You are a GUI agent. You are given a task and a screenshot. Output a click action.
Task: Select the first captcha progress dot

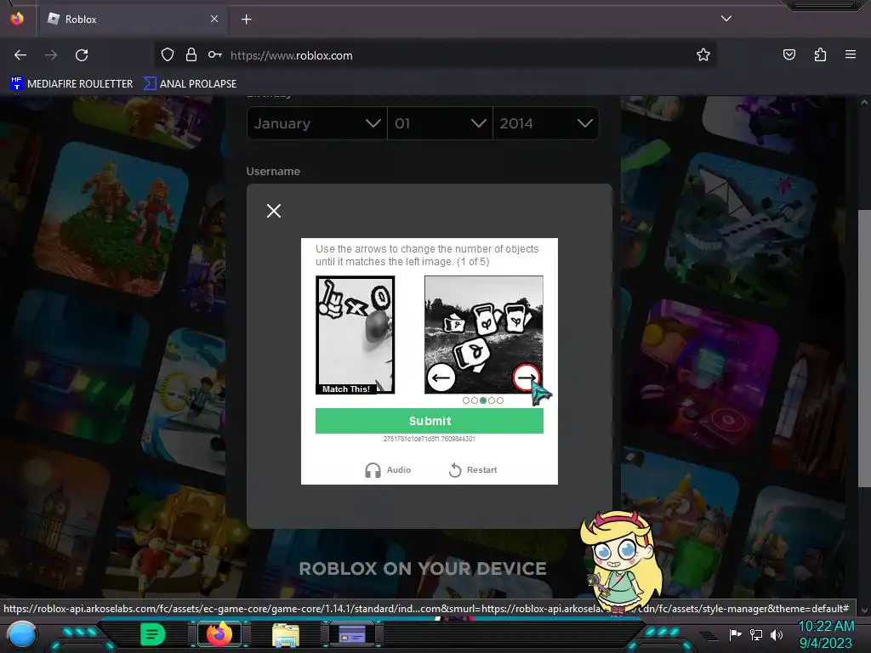(x=466, y=400)
